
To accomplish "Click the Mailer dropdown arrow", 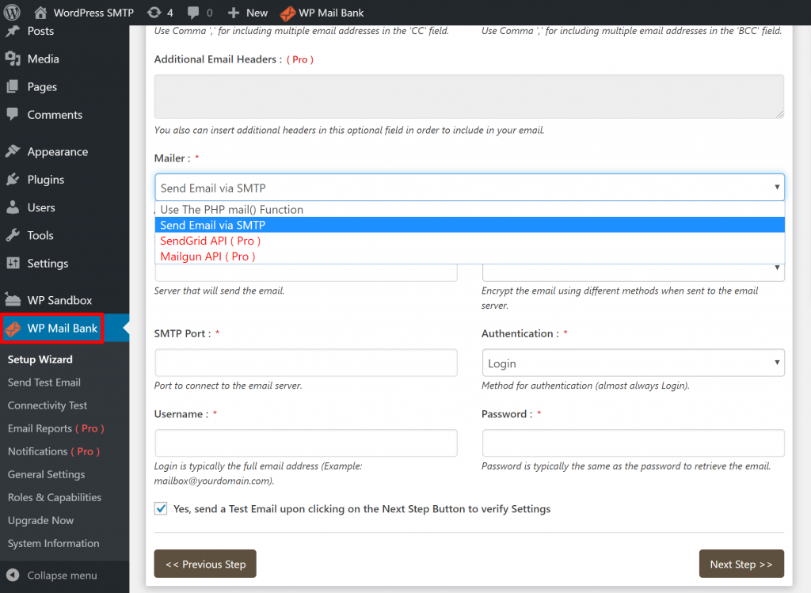I will 776,187.
